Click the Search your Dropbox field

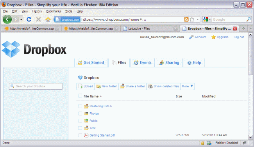pos(36,86)
